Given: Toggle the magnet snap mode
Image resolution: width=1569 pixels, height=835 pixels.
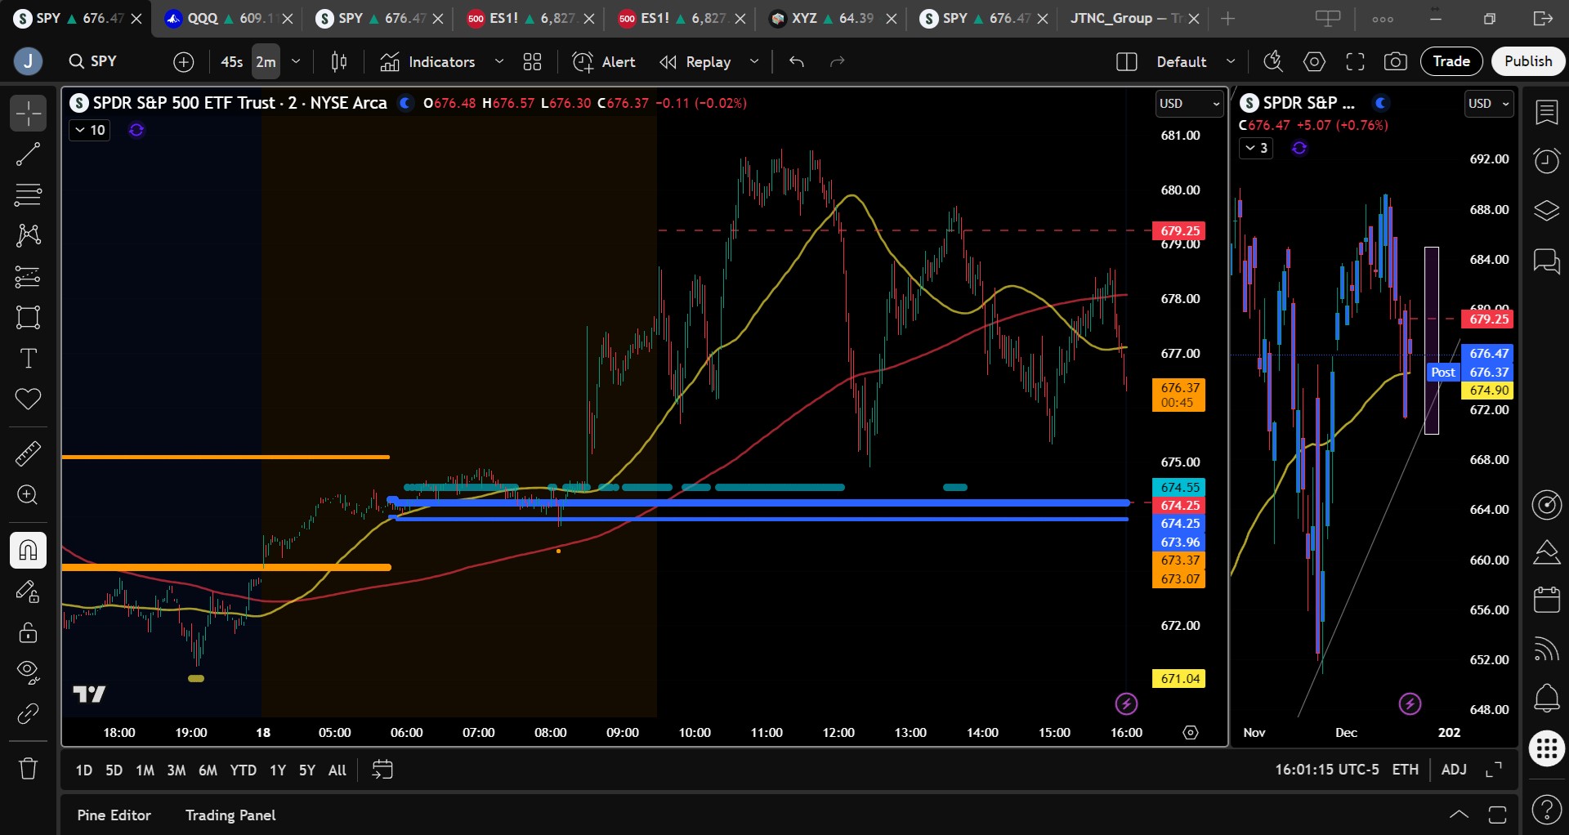Looking at the screenshot, I should (x=28, y=550).
